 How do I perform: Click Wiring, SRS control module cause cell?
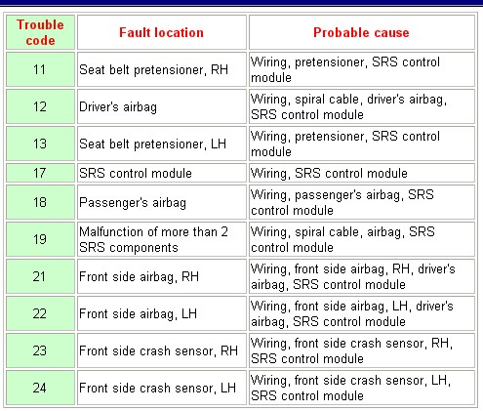[x=362, y=173]
